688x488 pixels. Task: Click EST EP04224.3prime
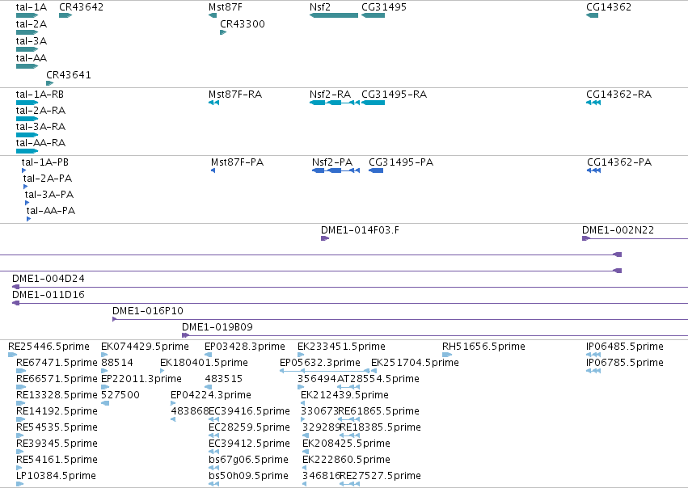click(x=211, y=395)
